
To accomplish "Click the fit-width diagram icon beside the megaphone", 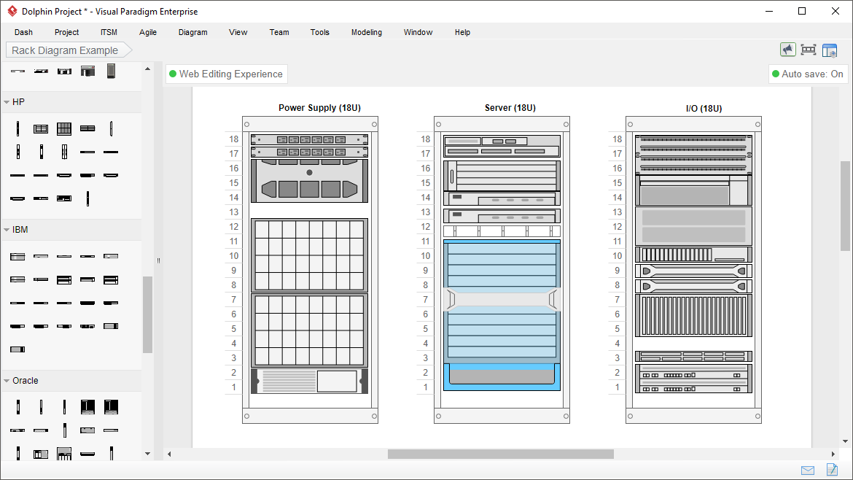I will [809, 50].
